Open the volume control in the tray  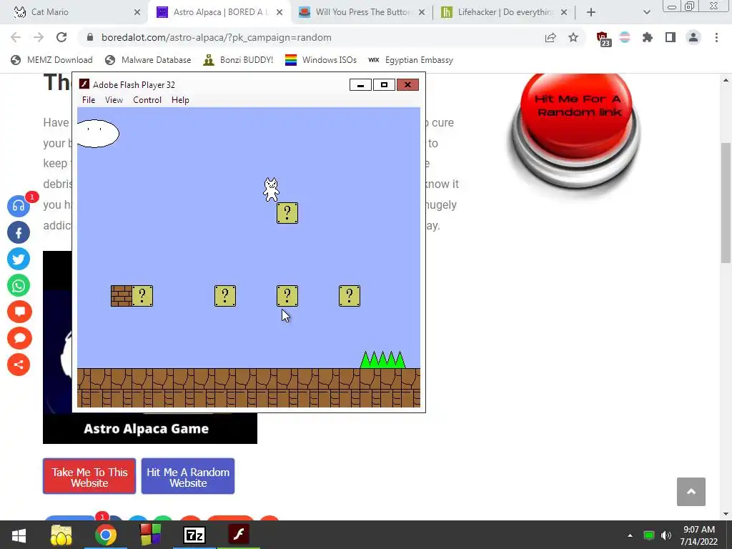666,535
